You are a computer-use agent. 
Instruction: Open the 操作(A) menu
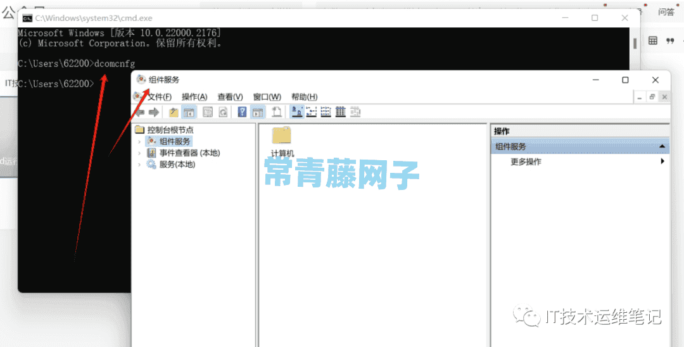[194, 97]
